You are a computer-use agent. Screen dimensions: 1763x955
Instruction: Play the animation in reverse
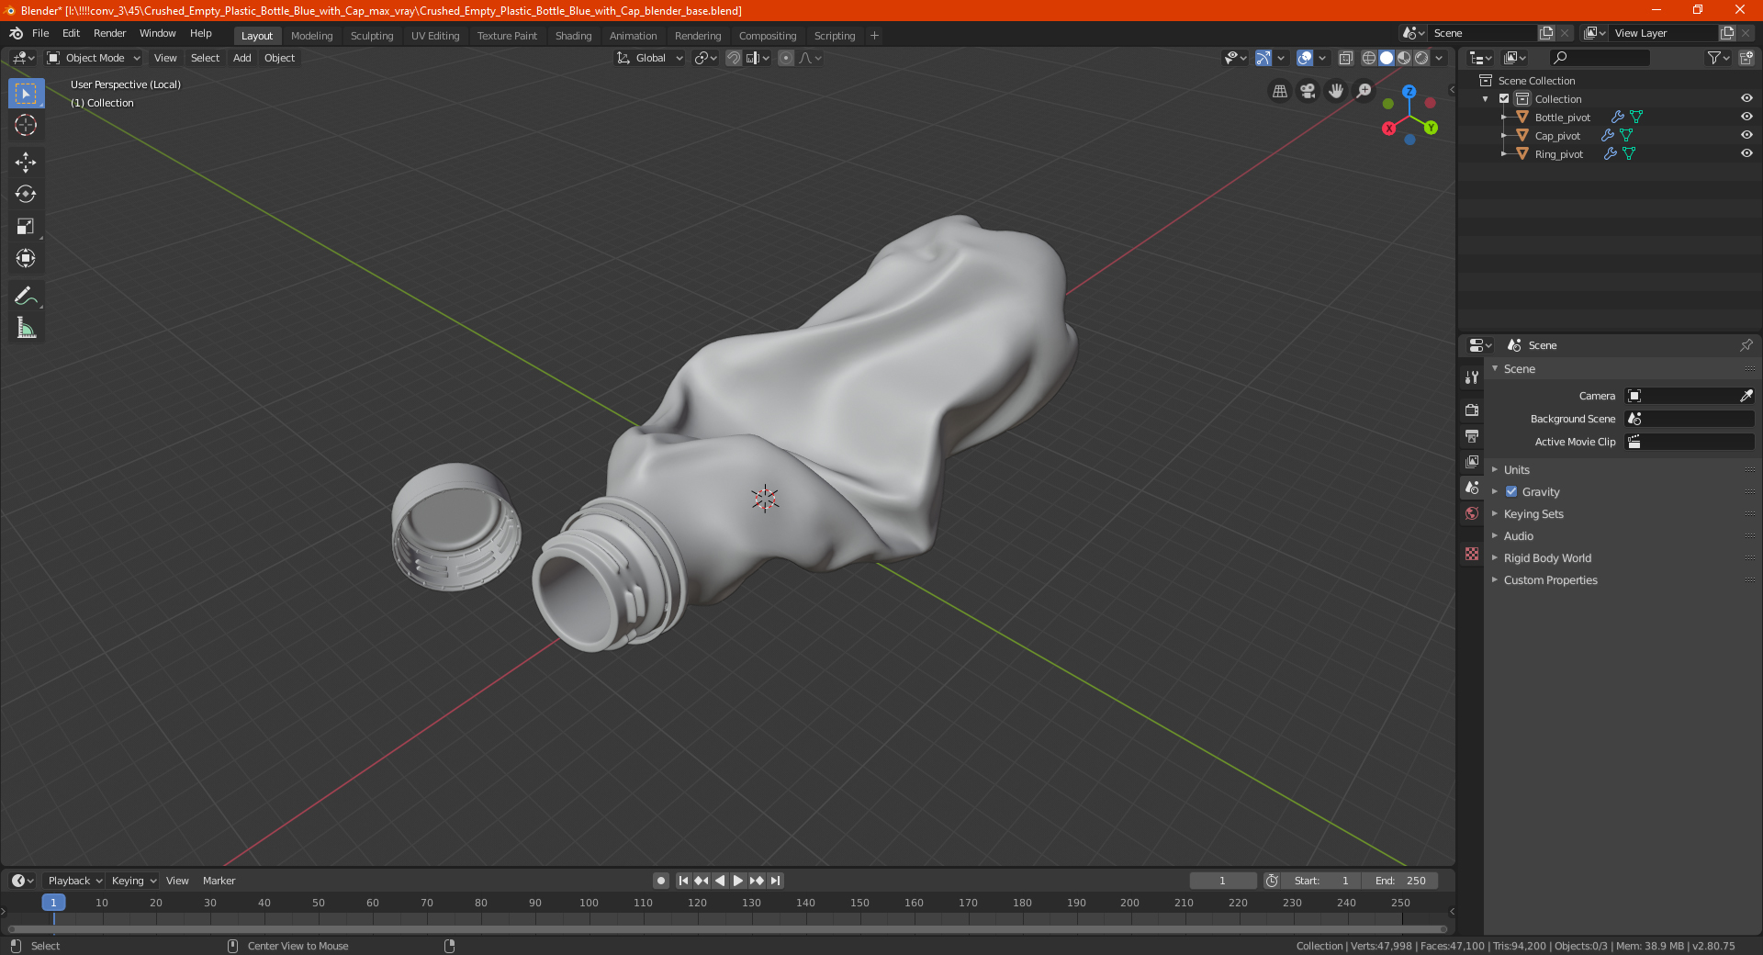pyautogui.click(x=720, y=881)
